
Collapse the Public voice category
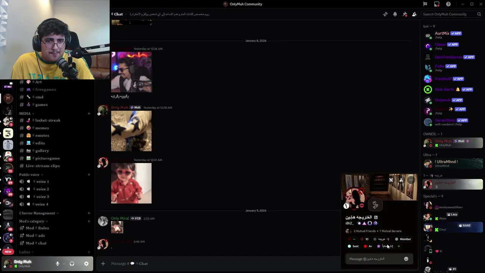tap(31, 174)
